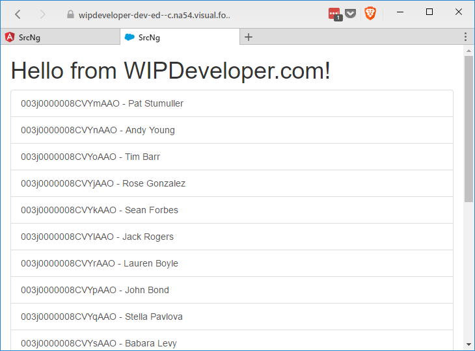Click the Salesforce cloud icon on active tab
475x351 pixels.
click(x=129, y=37)
